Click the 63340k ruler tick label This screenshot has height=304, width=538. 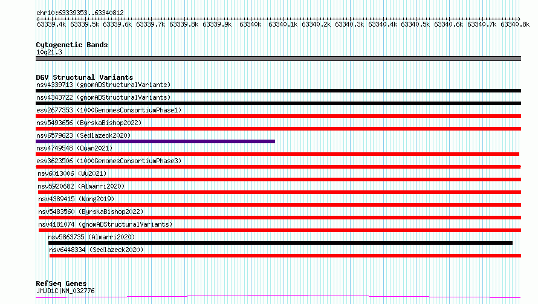[x=250, y=24]
